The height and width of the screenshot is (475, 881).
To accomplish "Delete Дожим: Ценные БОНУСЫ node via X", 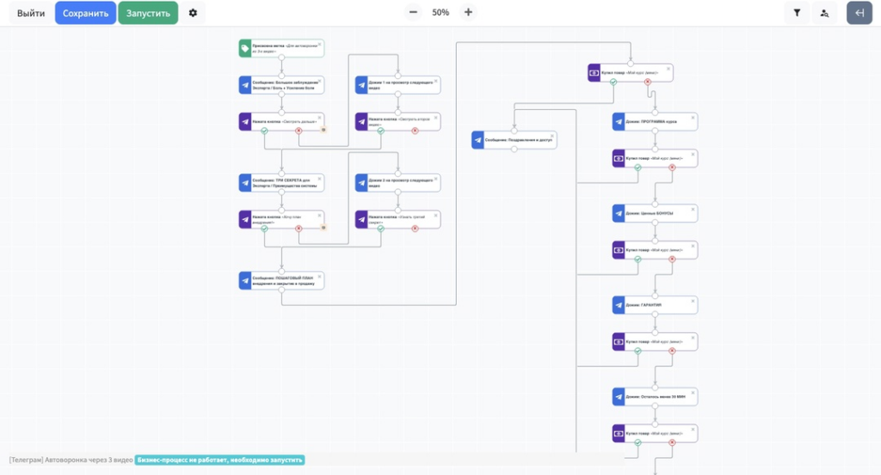I will coord(693,210).
